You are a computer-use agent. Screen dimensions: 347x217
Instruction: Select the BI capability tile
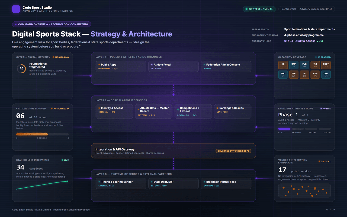click(304, 75)
